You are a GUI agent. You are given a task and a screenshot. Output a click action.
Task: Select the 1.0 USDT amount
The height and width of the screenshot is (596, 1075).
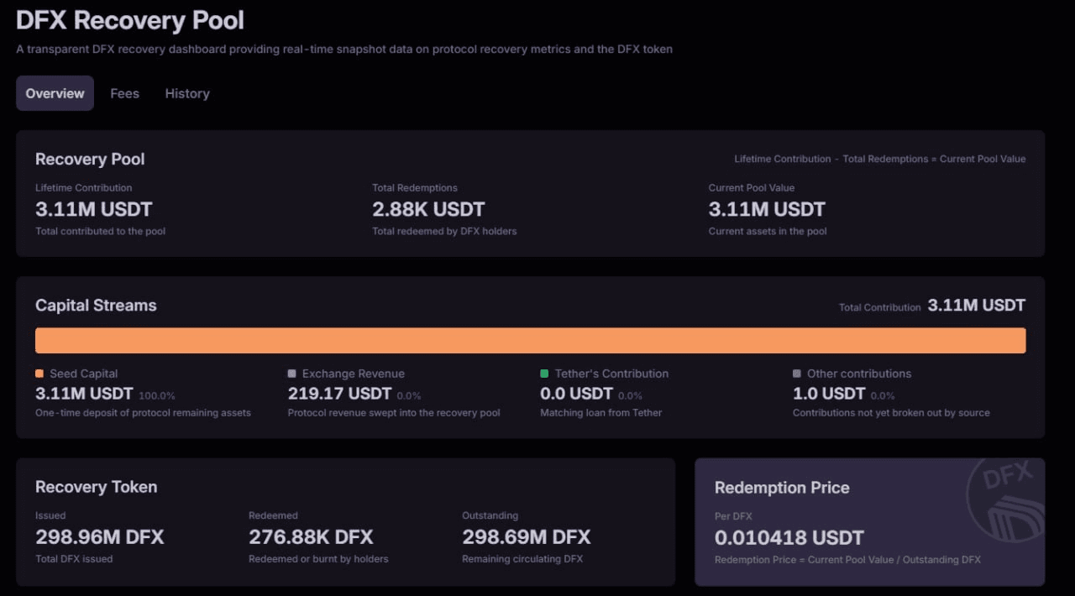point(829,393)
